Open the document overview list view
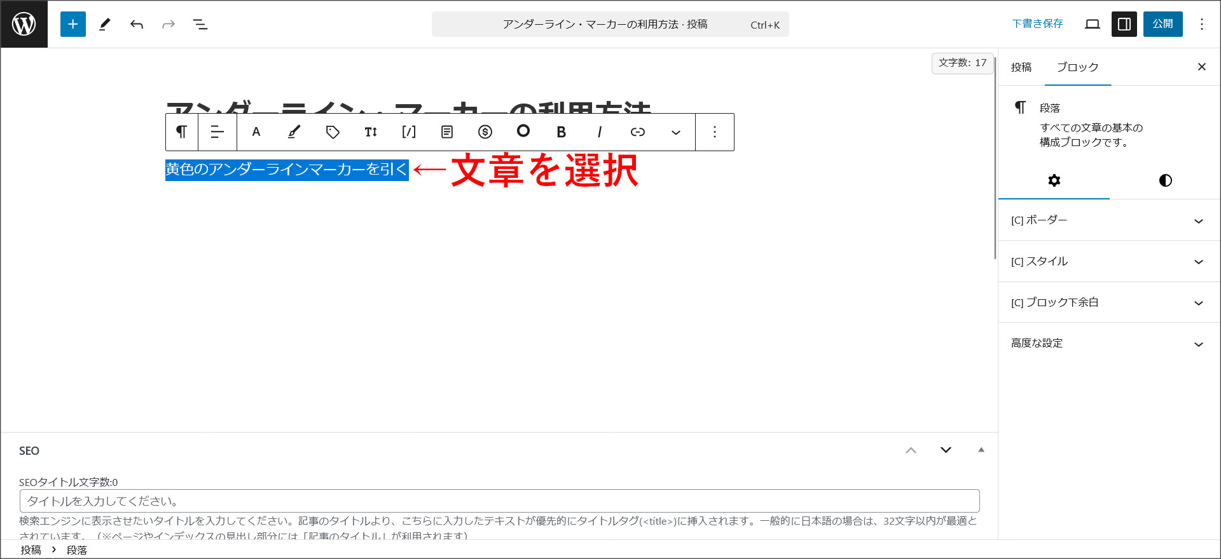This screenshot has height=559, width=1221. [x=200, y=24]
